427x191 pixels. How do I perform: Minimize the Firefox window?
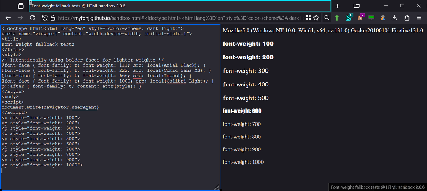coord(386,6)
